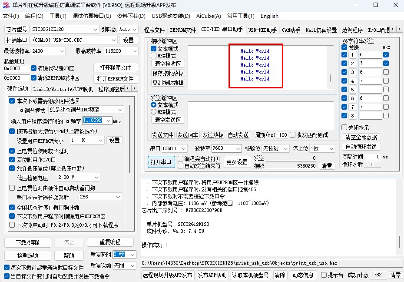404x282 pixels.
Task: Expand 最低波特率 2400 dropdown
Action: point(62,51)
